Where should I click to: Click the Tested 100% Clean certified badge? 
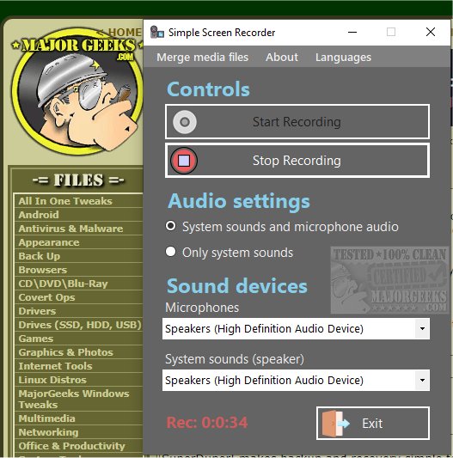click(x=389, y=280)
